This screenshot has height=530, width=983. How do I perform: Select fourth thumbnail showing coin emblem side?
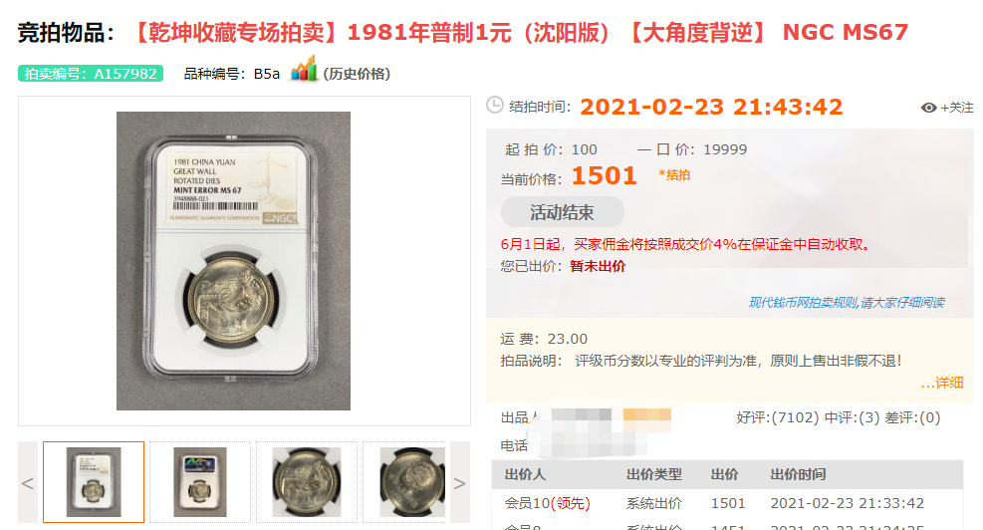404,482
